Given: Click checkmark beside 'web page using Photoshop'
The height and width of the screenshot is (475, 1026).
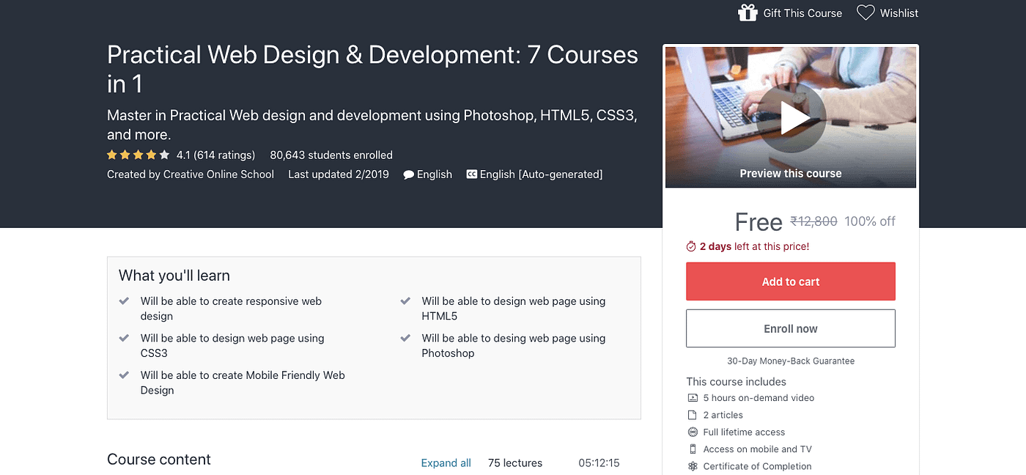Looking at the screenshot, I should pos(405,339).
